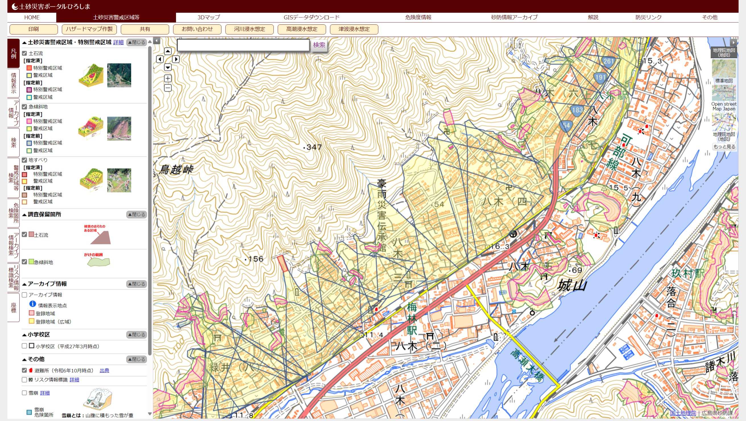Pan the map right with arrow button
The height and width of the screenshot is (421, 746).
[x=176, y=59]
